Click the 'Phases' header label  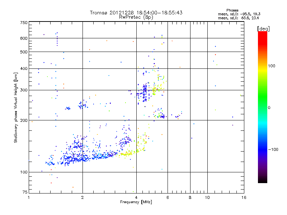(x=232, y=10)
